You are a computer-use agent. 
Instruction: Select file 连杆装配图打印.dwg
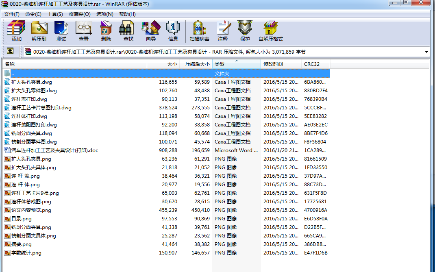click(x=34, y=125)
